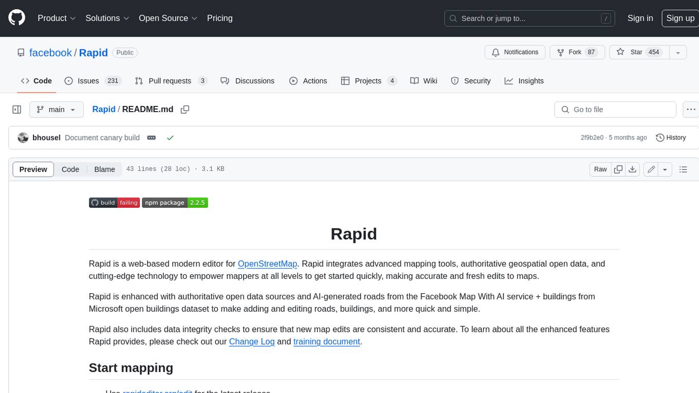Screen dimensions: 699x393
Task: Open the Pricing page
Action: 219,18
